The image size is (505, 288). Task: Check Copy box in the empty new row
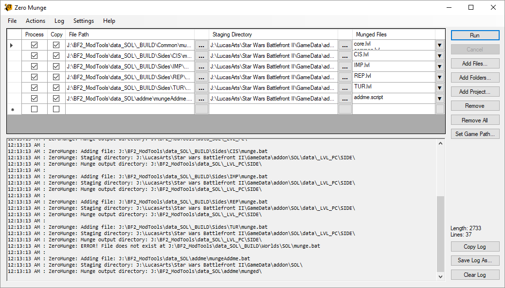56,109
